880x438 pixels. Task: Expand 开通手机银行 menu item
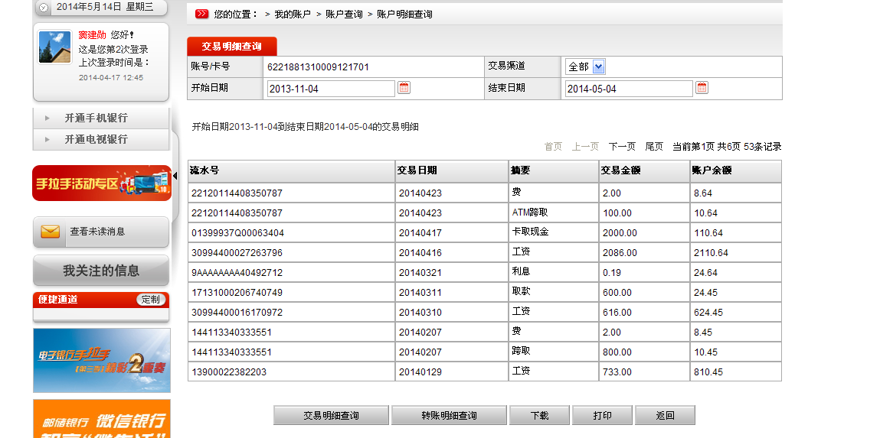point(96,118)
